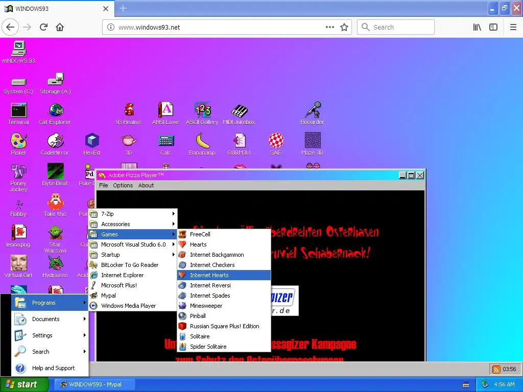Expand Documents in the Start menu
Viewport: 523px width, 392px height.
pos(50,319)
